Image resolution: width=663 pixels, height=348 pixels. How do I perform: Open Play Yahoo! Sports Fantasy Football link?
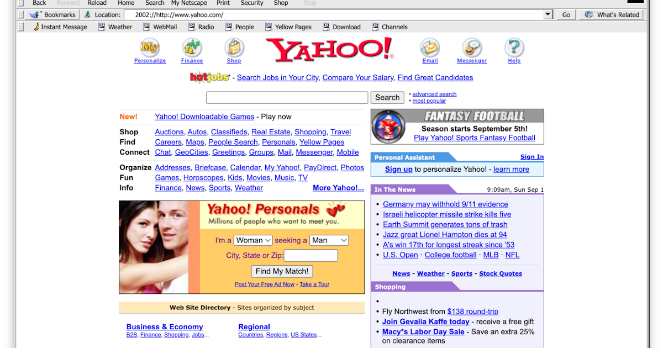[475, 138]
